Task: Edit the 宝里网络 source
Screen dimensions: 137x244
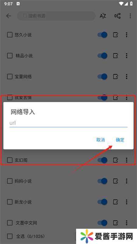Action: coord(115,77)
